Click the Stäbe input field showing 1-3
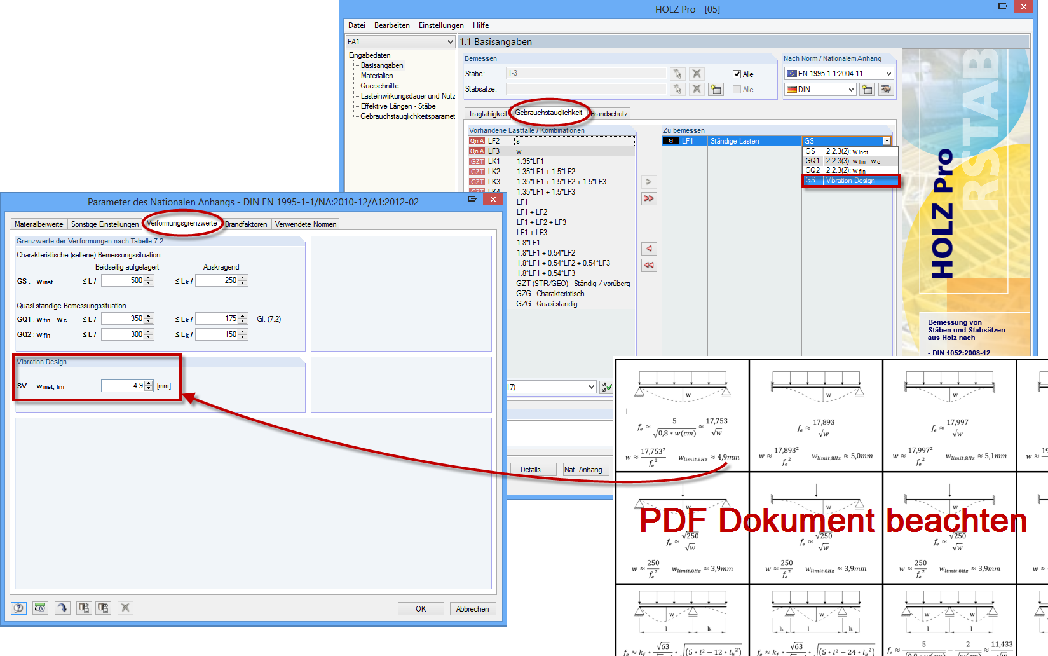 587,74
